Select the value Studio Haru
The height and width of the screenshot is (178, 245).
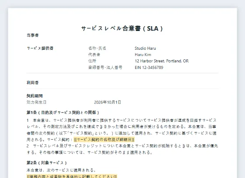[x=145, y=48]
